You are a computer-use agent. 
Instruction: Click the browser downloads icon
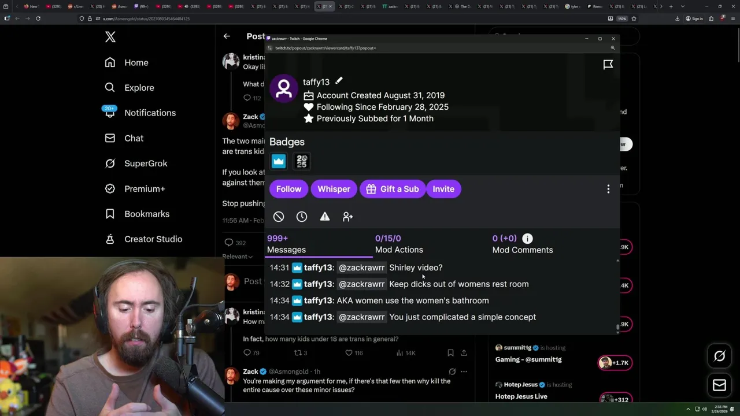[677, 18]
